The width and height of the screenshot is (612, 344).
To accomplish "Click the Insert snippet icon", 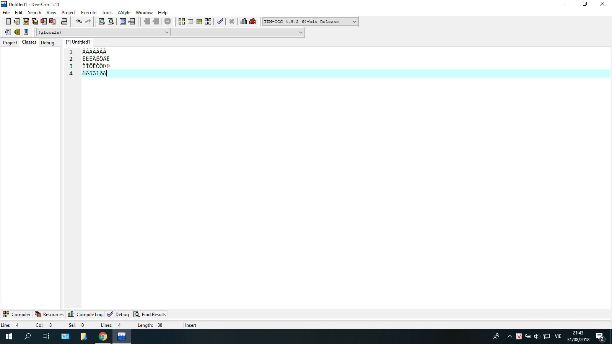I will point(8,32).
